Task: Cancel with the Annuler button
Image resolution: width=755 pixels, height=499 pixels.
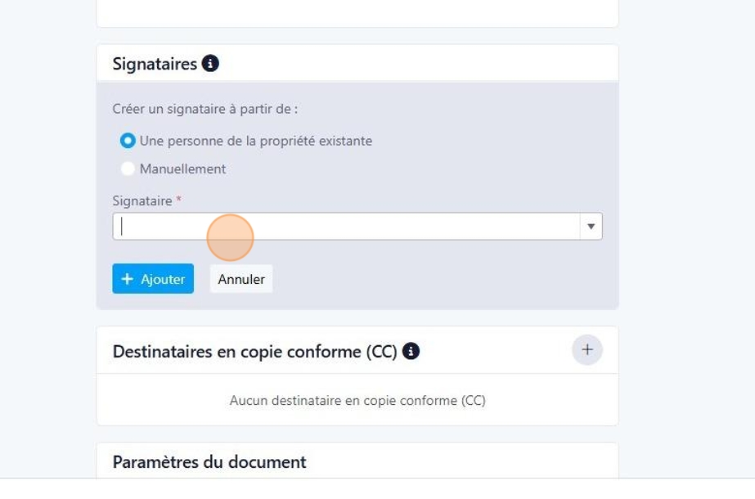Action: [x=241, y=279]
